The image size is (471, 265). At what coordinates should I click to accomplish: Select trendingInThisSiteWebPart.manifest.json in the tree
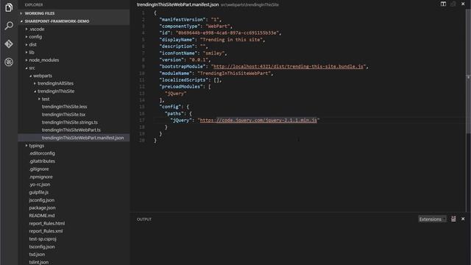pos(82,138)
